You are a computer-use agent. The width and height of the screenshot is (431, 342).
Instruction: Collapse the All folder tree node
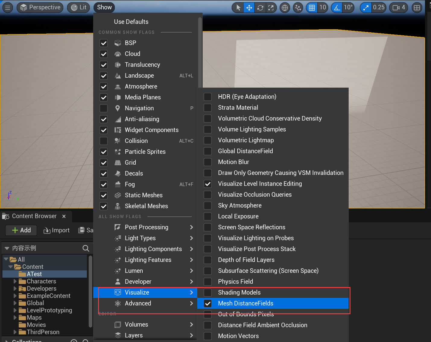(6, 259)
